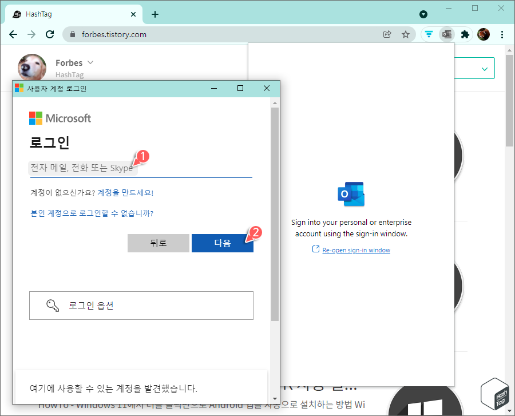Expand the Forbes blog name dropdown
Screen dimensions: 515x416
click(90, 62)
